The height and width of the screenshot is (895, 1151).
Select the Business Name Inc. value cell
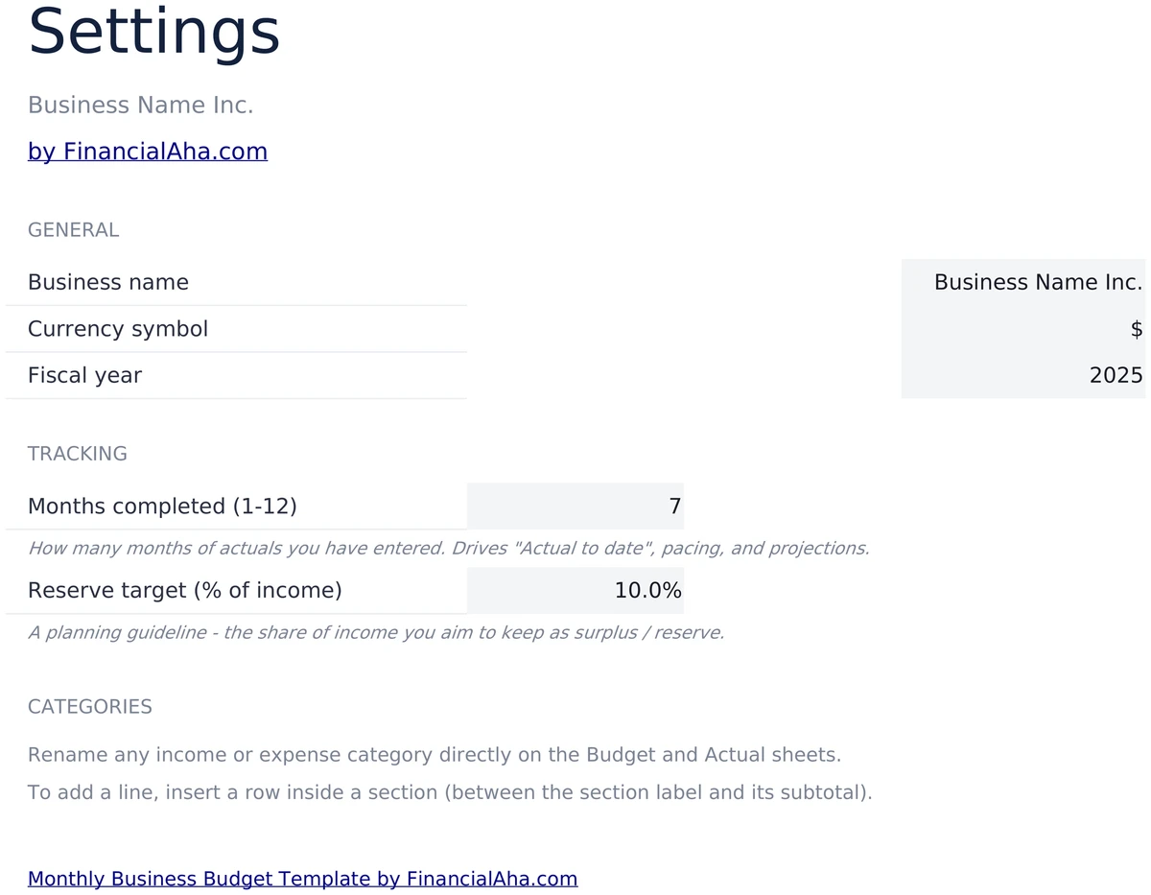1022,282
